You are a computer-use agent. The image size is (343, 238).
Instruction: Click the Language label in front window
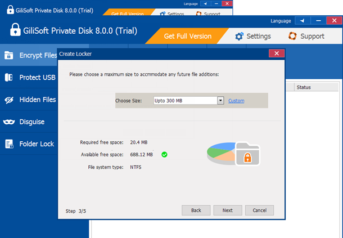tap(281, 21)
